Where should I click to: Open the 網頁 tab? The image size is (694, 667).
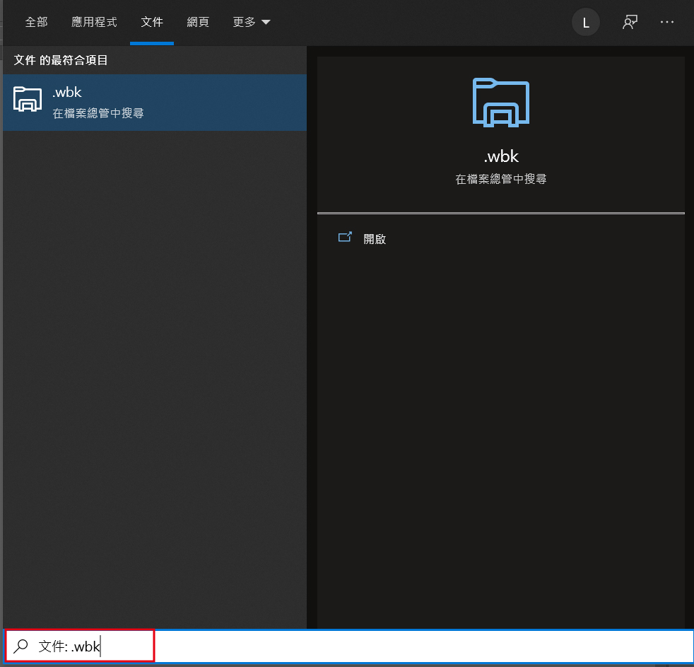[198, 22]
